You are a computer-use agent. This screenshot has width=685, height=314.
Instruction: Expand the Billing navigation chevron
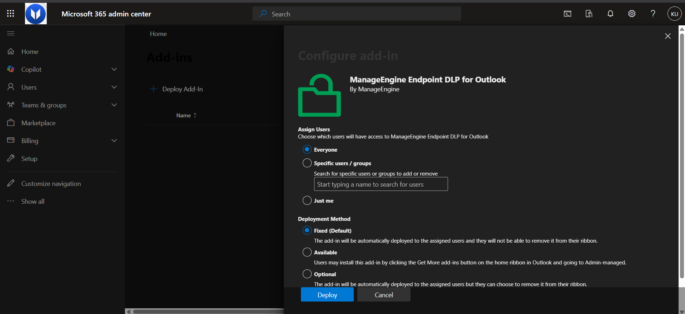coord(114,141)
